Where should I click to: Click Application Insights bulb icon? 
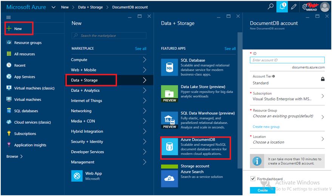point(9,145)
